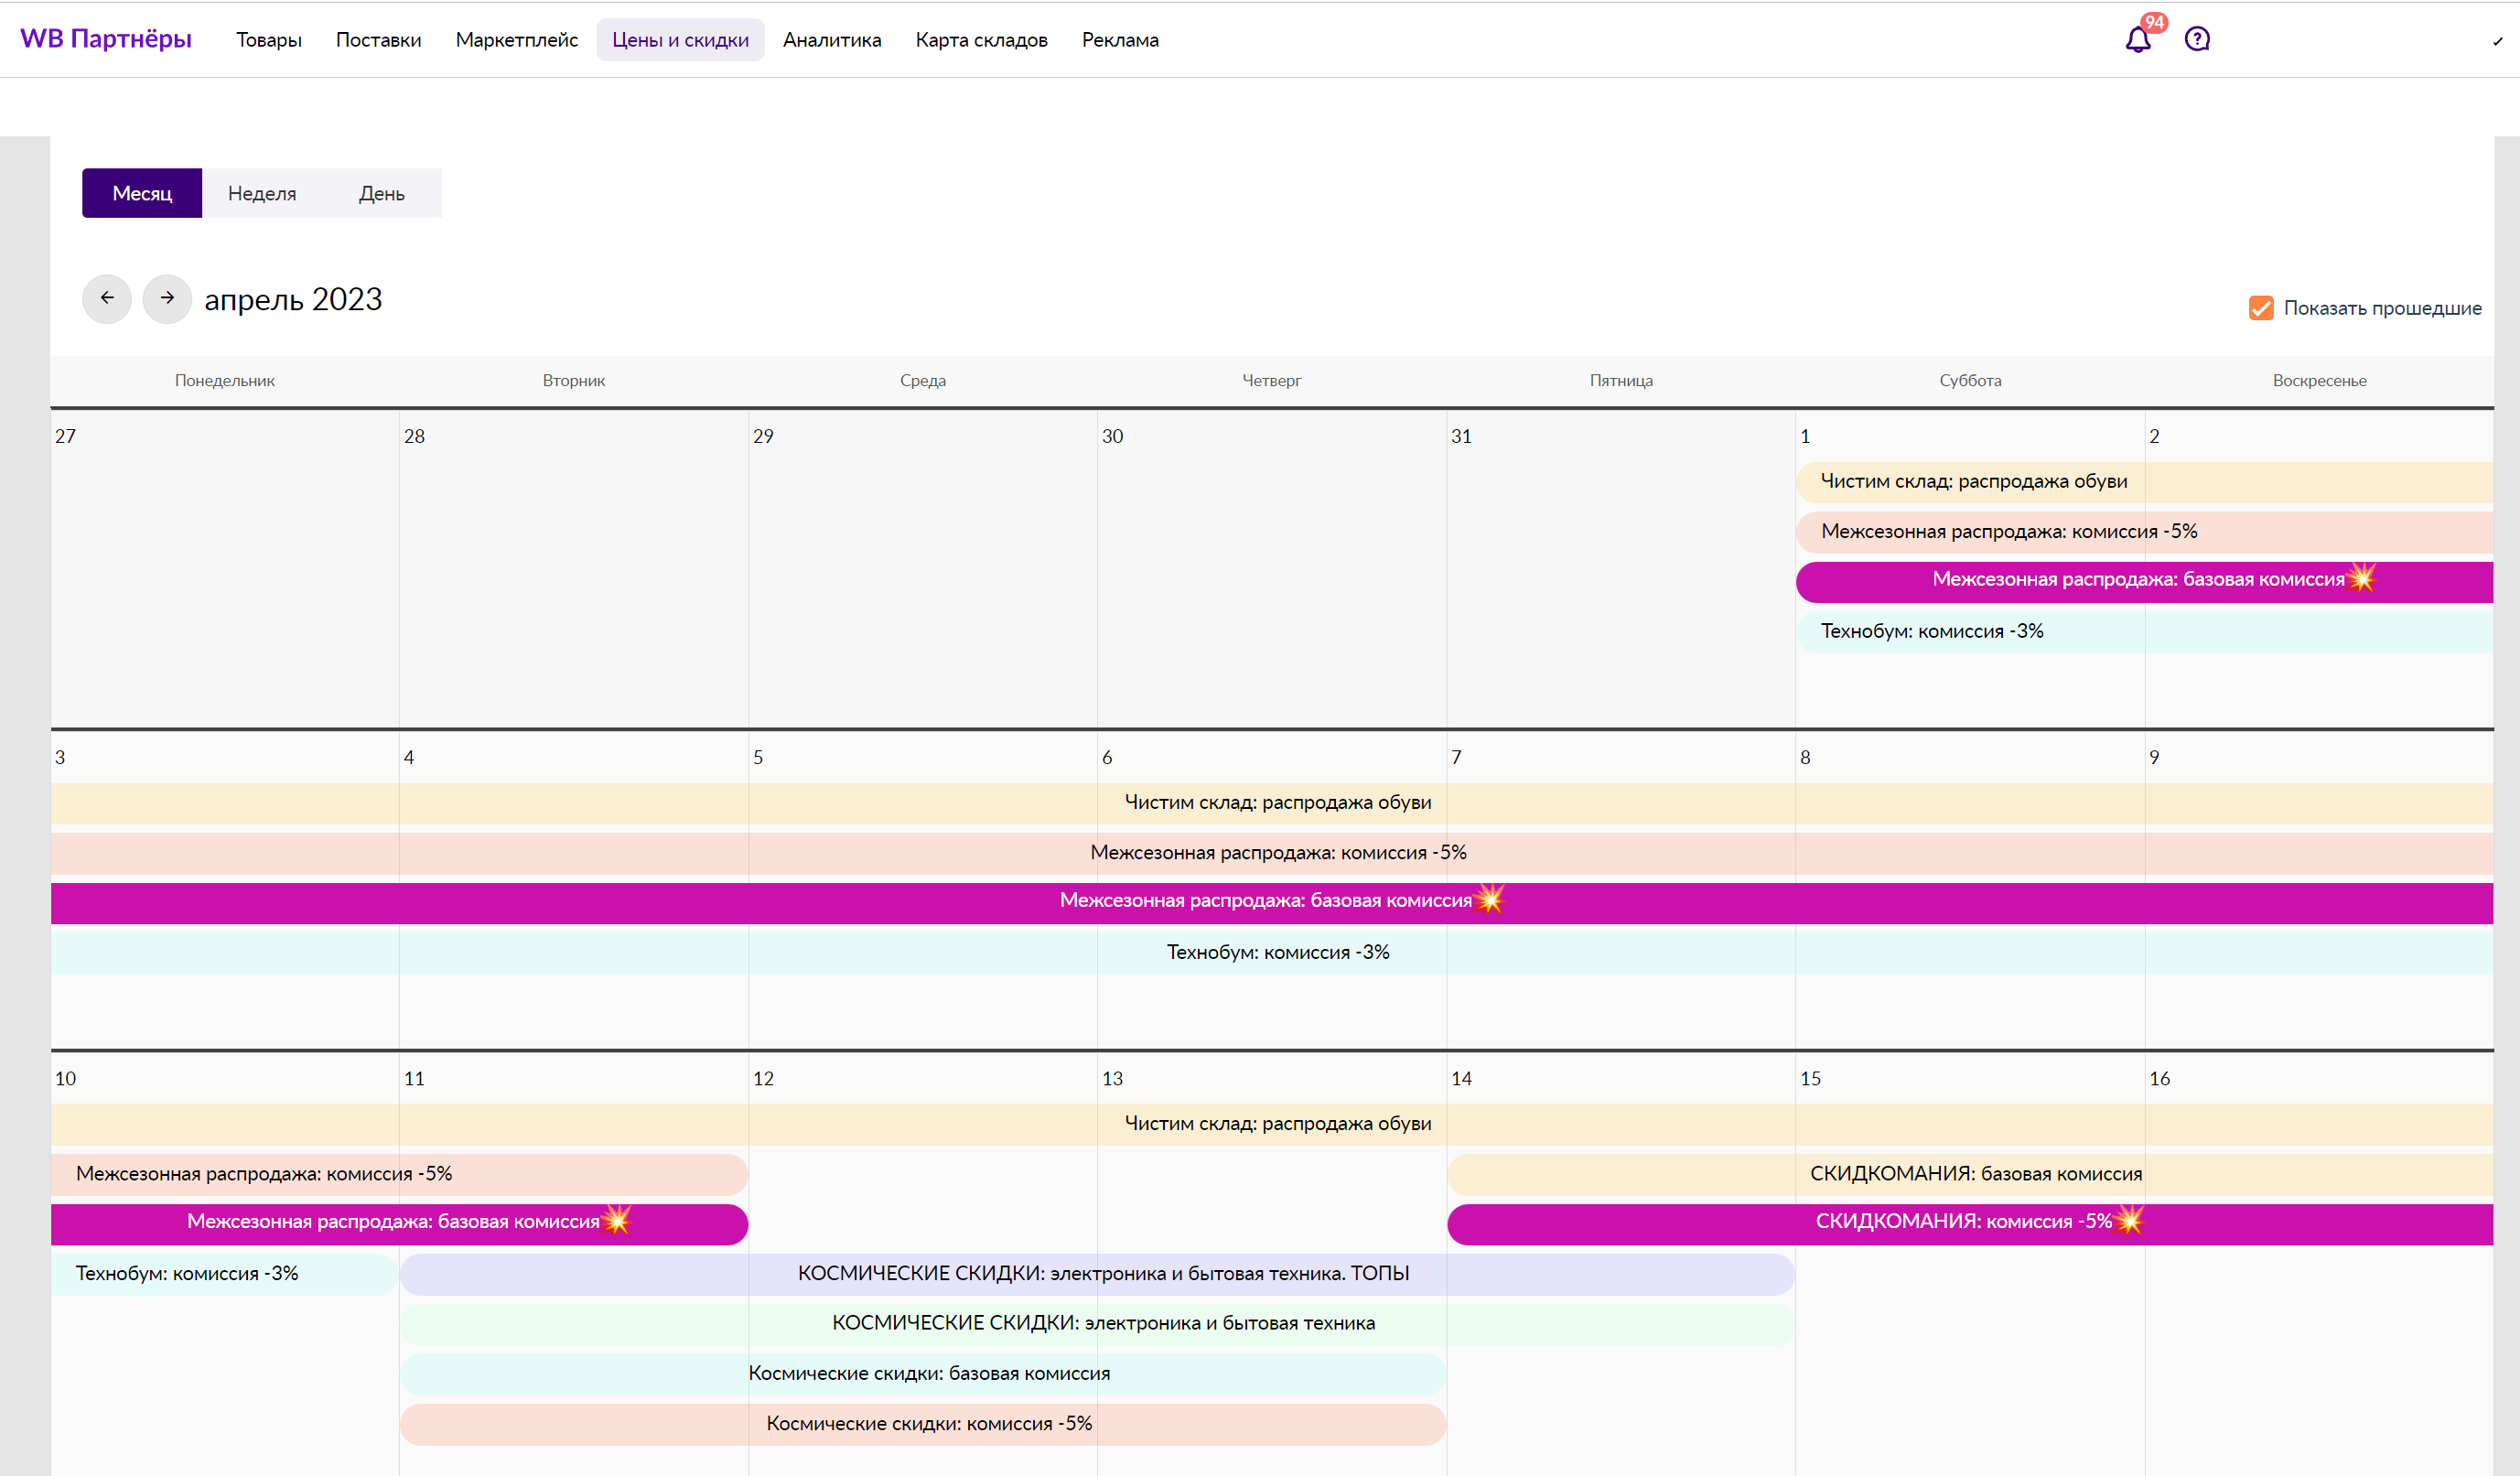Click the WB Партнёры logo
This screenshot has width=2520, height=1476.
(106, 39)
